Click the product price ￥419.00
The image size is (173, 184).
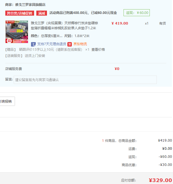click(120, 23)
